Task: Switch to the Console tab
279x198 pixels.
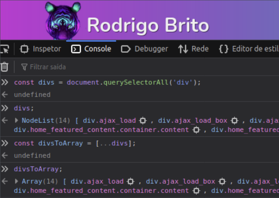Action: click(x=91, y=49)
